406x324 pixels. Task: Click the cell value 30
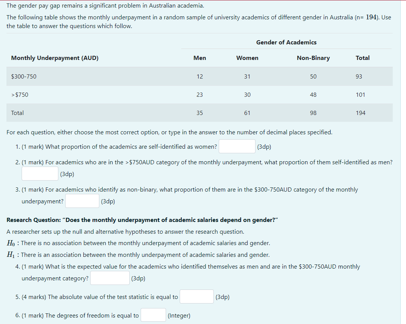(247, 94)
